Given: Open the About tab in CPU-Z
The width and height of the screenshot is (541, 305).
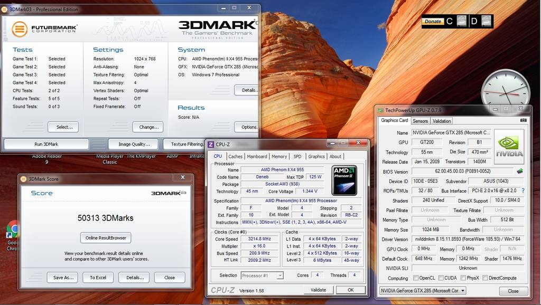Looking at the screenshot, I should tap(335, 157).
